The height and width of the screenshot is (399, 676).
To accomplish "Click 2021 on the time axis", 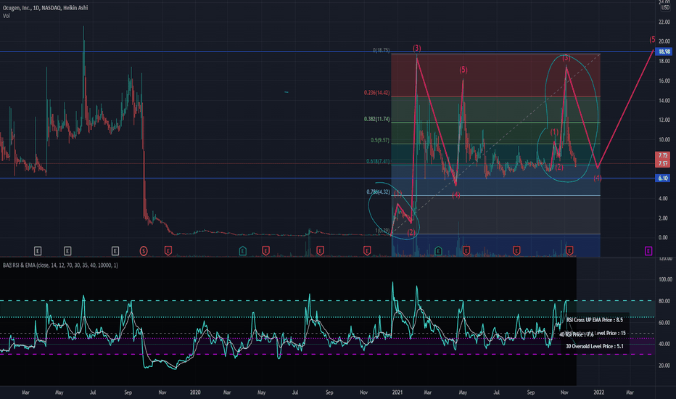I will (x=397, y=392).
